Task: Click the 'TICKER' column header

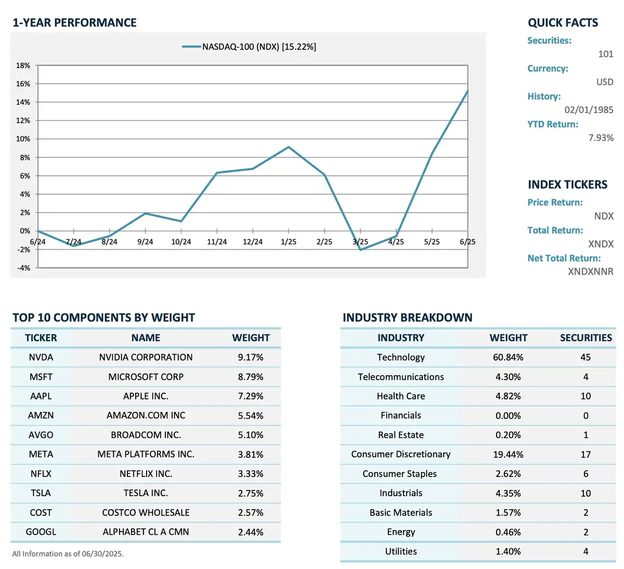Action: (41, 338)
